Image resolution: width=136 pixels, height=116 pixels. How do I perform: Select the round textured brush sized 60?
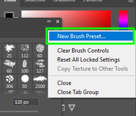click(40, 51)
